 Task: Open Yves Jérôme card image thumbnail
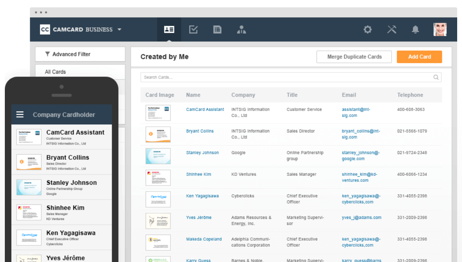coord(158,221)
